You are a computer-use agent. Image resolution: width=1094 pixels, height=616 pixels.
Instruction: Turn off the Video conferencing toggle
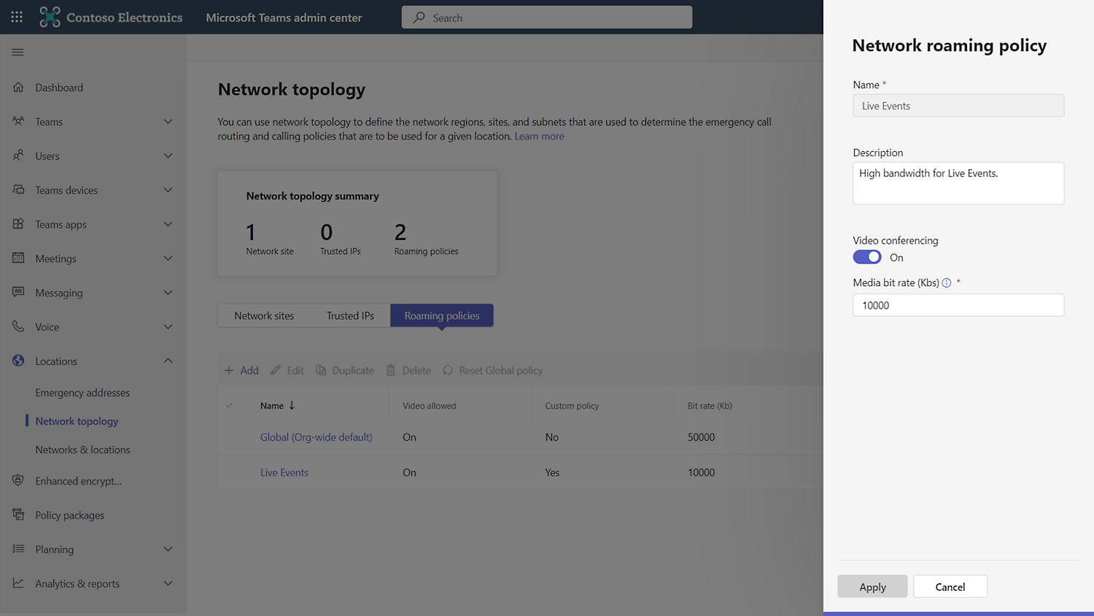867,257
